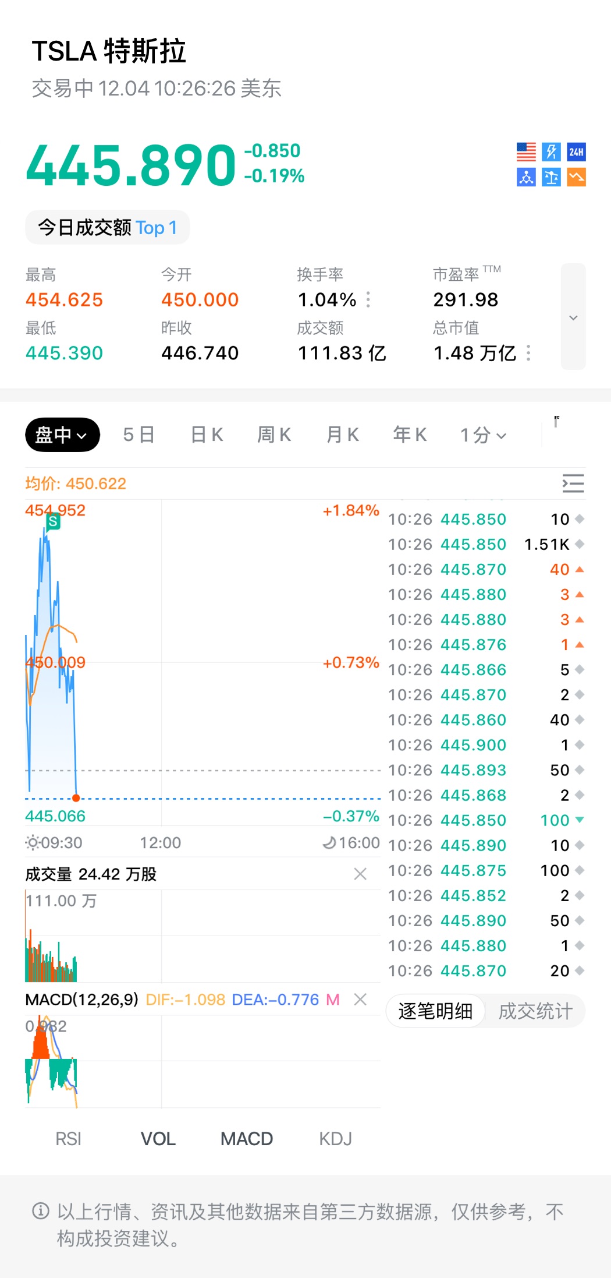Switch the list to 逐笔明细

pyautogui.click(x=435, y=1011)
